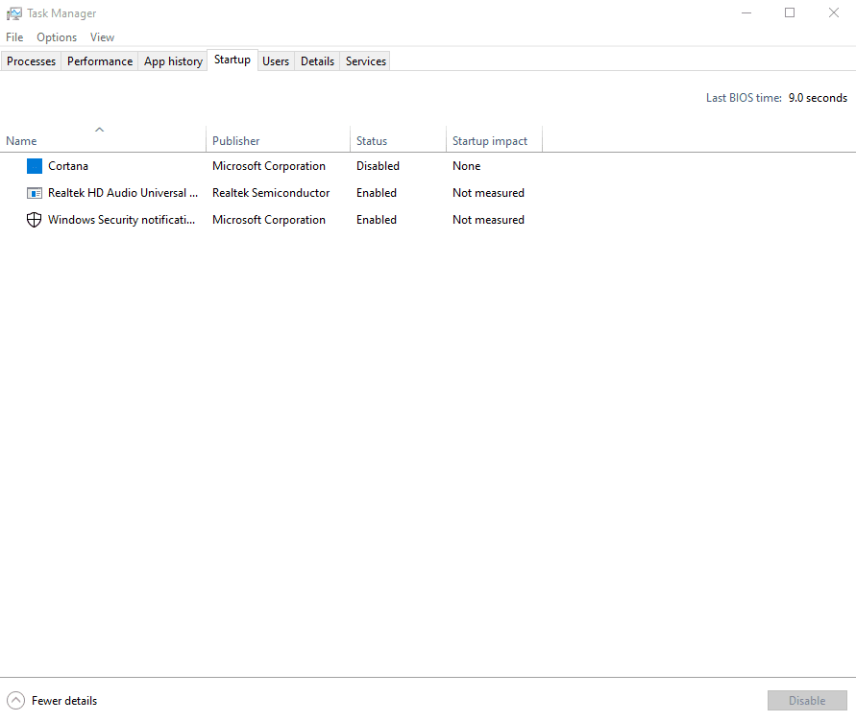856x722 pixels.
Task: Sort by the Name column header
Action: pyautogui.click(x=103, y=141)
